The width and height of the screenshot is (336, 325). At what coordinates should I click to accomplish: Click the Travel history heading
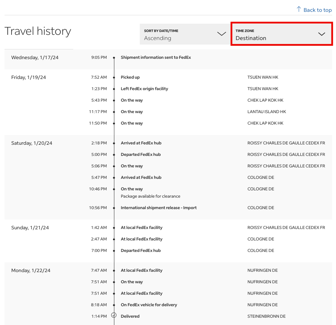click(x=38, y=31)
